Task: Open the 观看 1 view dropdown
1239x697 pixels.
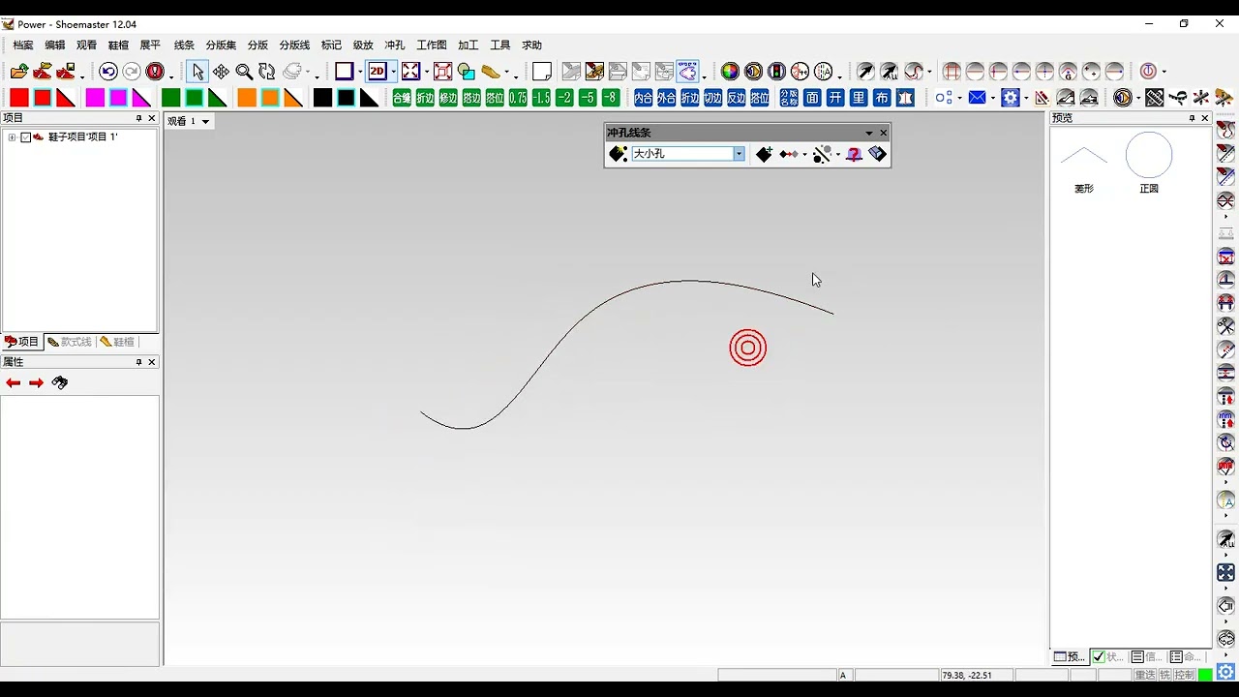Action: (205, 122)
